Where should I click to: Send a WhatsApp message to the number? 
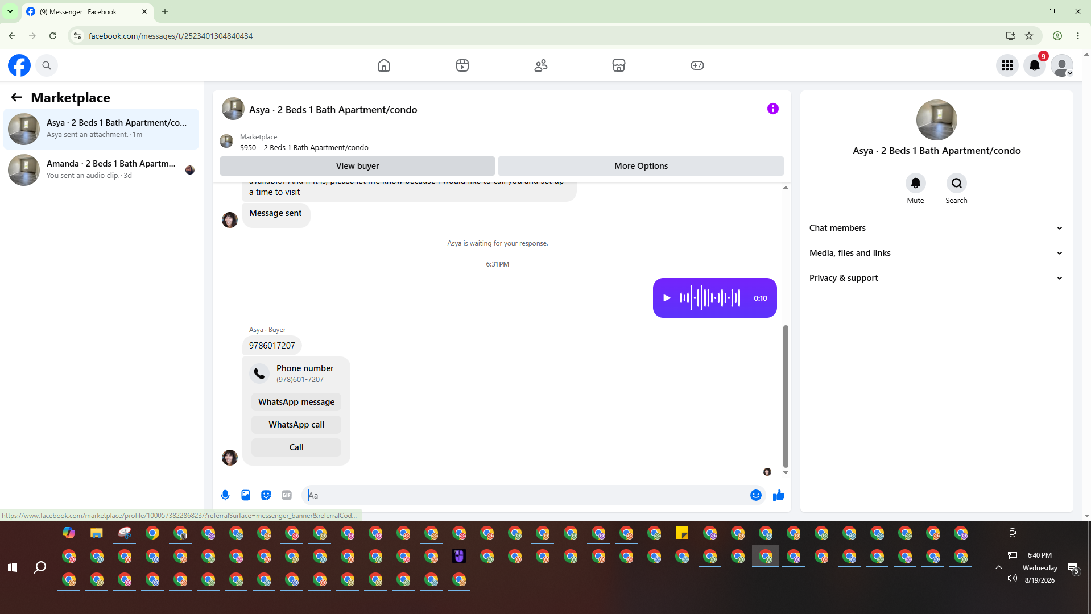click(296, 402)
